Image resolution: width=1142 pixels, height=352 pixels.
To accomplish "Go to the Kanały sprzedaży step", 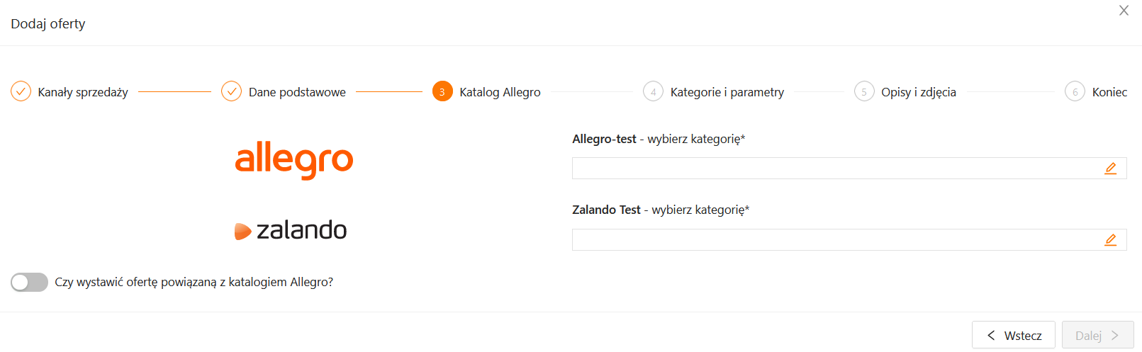I will 83,92.
